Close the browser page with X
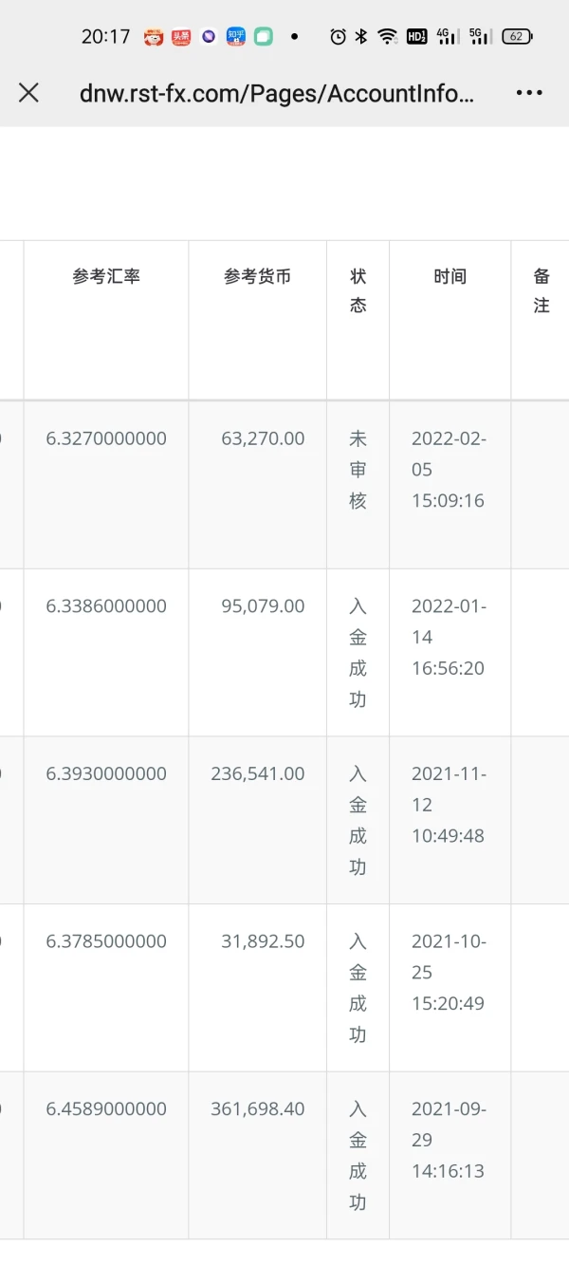The image size is (569, 1265). (29, 92)
